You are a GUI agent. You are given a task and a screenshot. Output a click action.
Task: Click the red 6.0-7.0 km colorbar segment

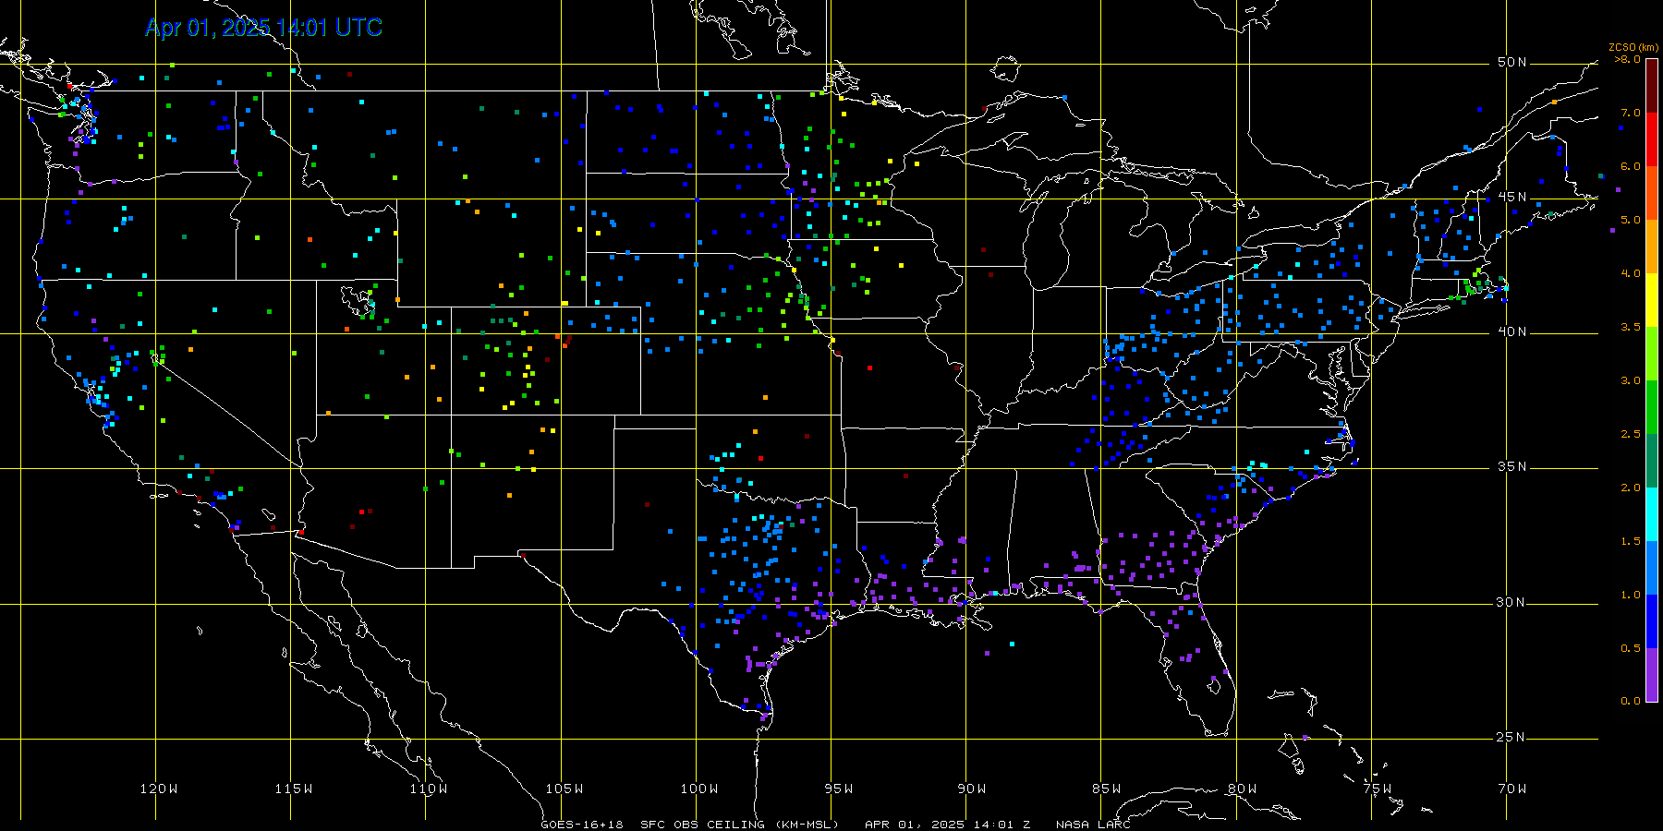[1652, 139]
